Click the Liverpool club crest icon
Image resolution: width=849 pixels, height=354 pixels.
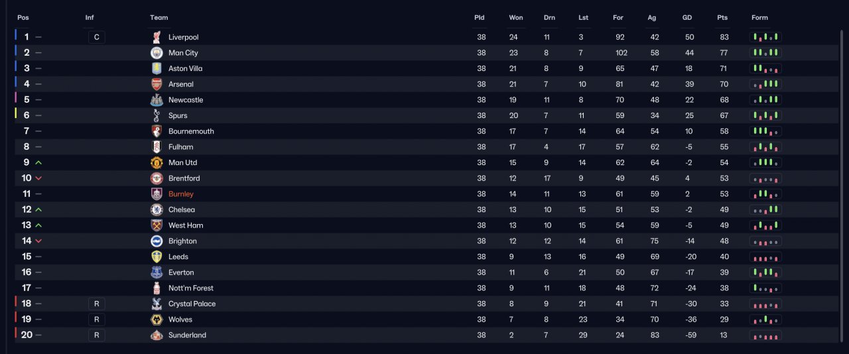coord(157,37)
